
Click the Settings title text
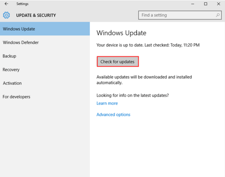pos(22,4)
